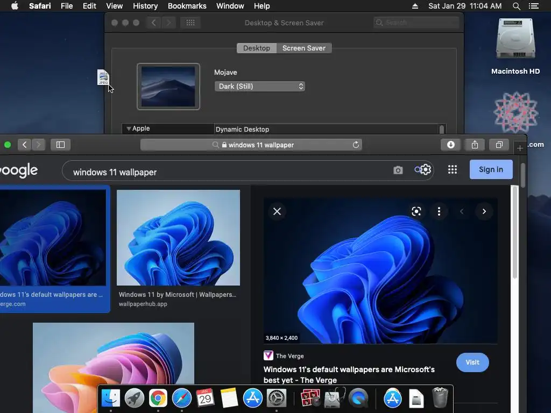Click The Verge source label
The image size is (551, 413).
[x=289, y=356]
